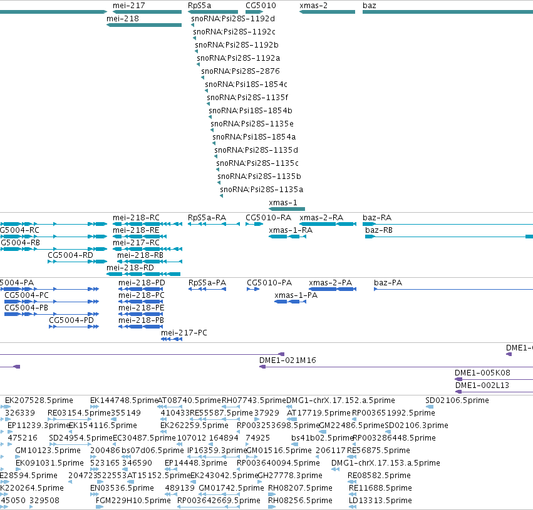
Task: Click the mei-218-PB protein feature
Action: pyautogui.click(x=141, y=327)
